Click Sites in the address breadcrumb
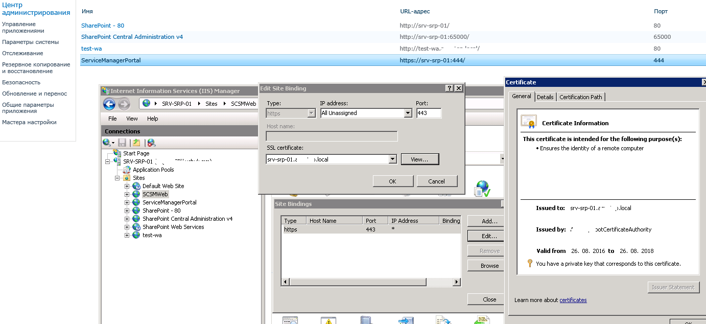This screenshot has height=324, width=706. click(211, 104)
